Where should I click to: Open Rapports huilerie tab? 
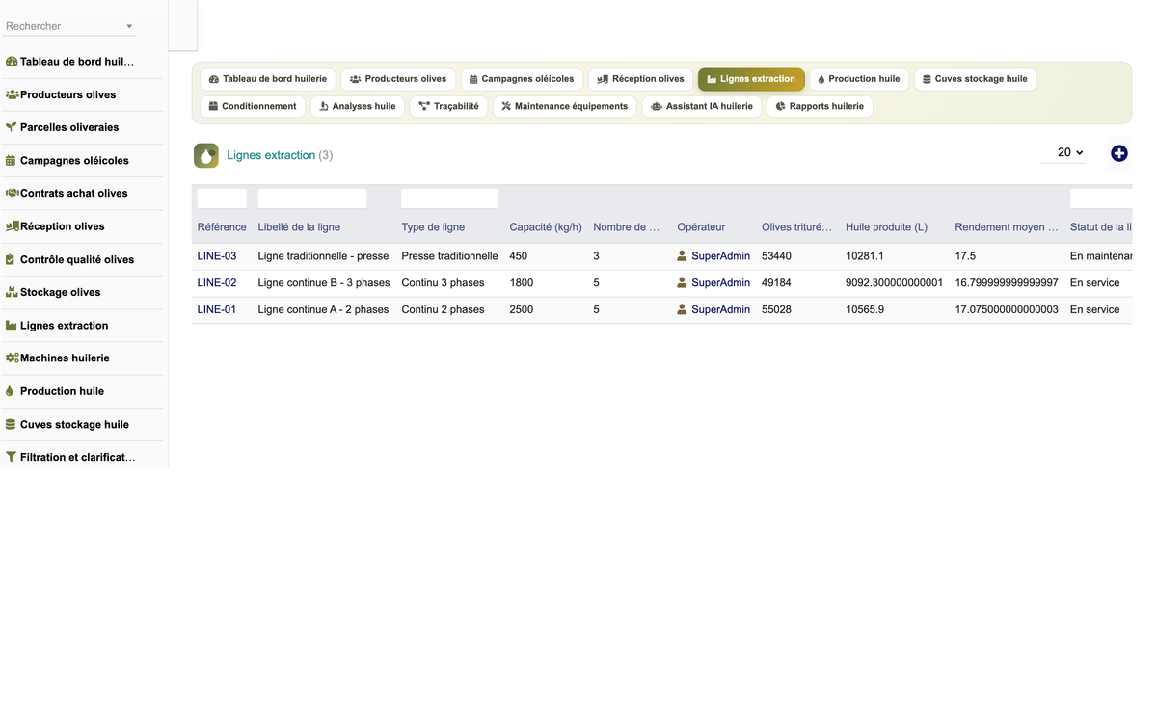click(821, 106)
